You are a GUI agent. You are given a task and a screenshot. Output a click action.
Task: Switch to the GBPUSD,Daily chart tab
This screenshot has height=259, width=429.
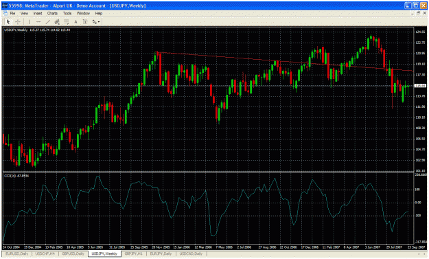[x=73, y=254]
